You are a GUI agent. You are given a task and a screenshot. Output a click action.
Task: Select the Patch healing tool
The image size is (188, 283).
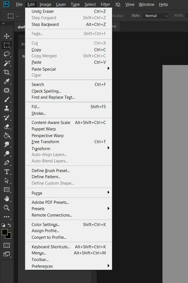pos(7,90)
